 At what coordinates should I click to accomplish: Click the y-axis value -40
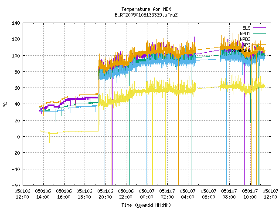[x=16, y=169]
